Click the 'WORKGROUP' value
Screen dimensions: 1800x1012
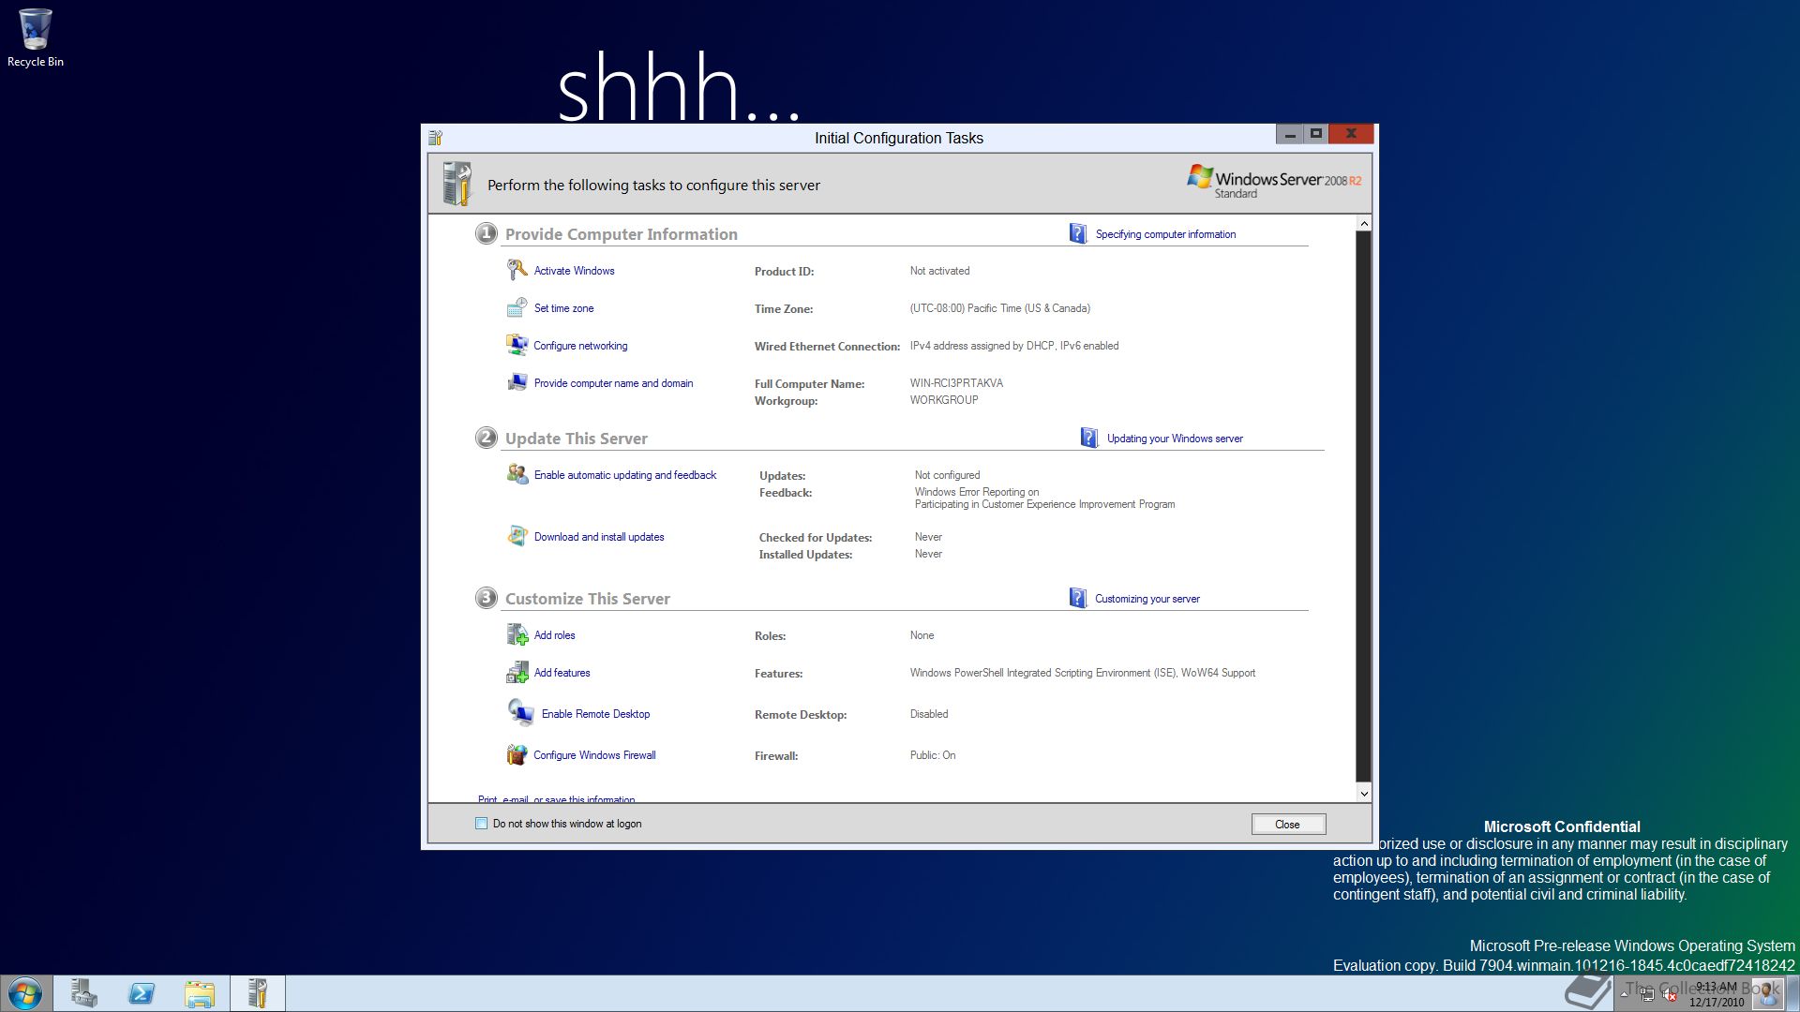pyautogui.click(x=944, y=400)
